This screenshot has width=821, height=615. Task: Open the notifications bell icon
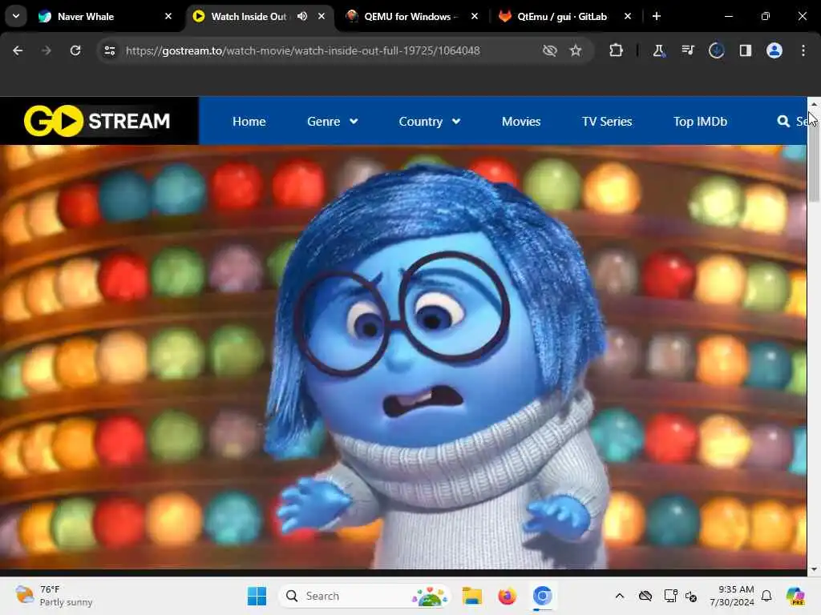click(766, 596)
